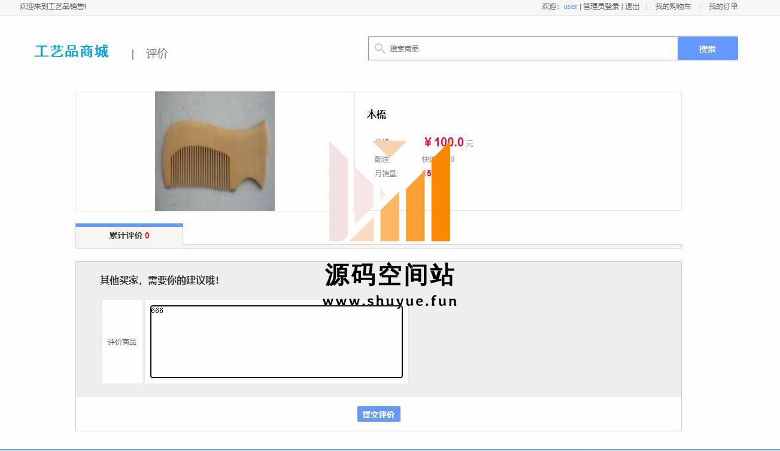Screen dimensions: 780x451
Task: Click the product title 木梳
Action: (377, 114)
